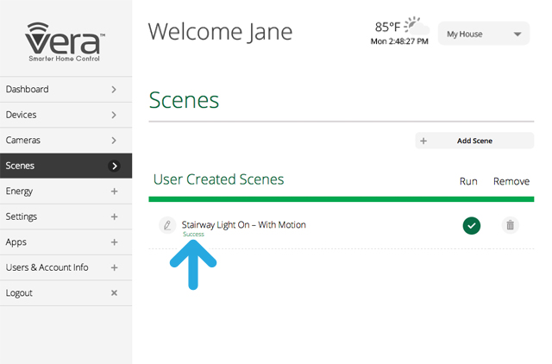Viewport: 552px width, 364px height.
Task: Edit scene using pencil icon
Action: (x=167, y=225)
